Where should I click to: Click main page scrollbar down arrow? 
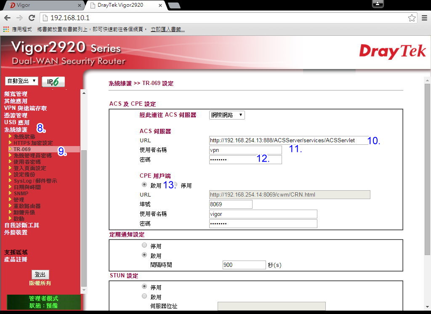pos(427,307)
